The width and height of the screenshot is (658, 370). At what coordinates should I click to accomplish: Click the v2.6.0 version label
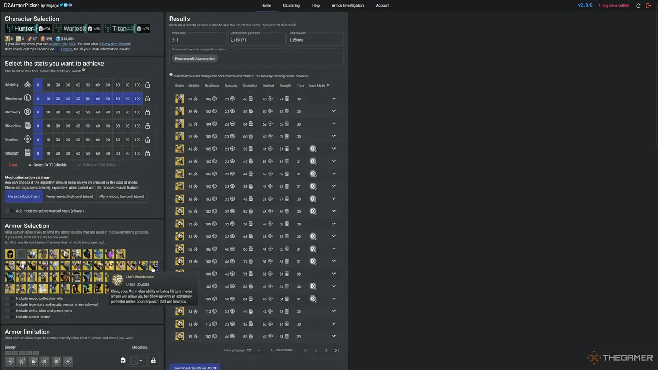click(585, 5)
